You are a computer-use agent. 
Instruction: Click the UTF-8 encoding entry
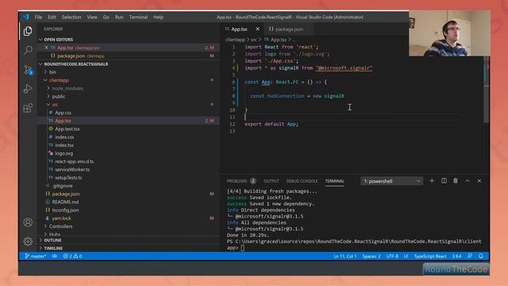click(x=392, y=256)
